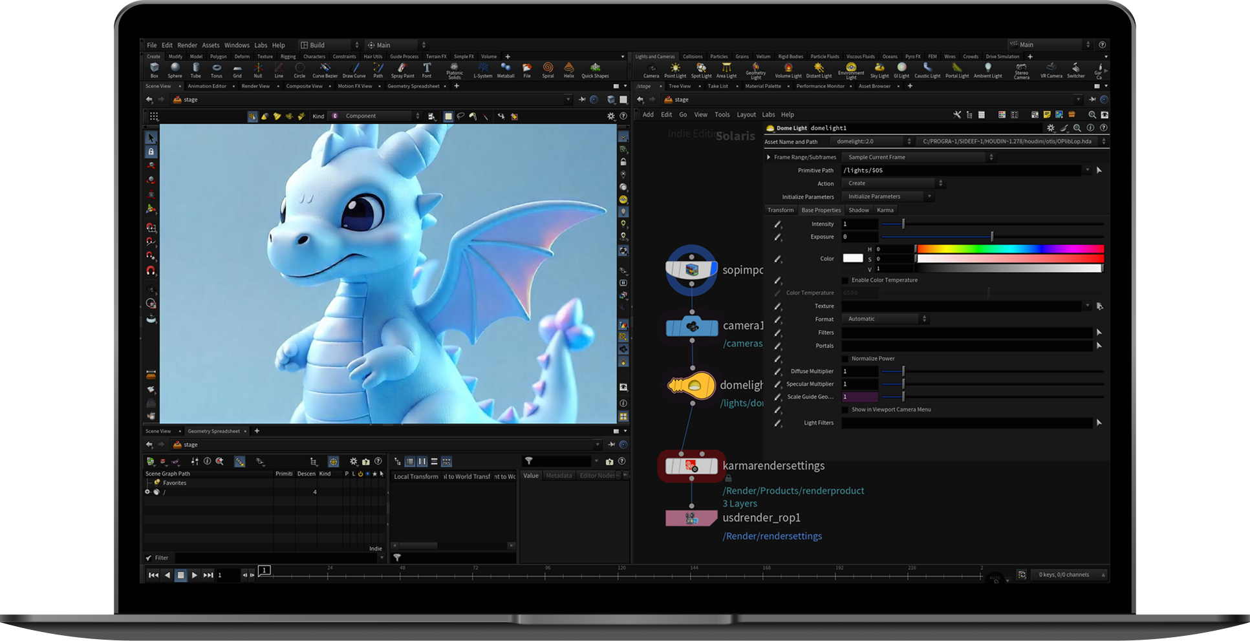The height and width of the screenshot is (641, 1250).
Task: Open the Render menu
Action: point(187,45)
